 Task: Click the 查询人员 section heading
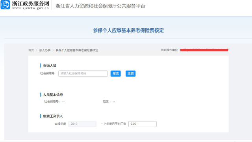[50, 66]
